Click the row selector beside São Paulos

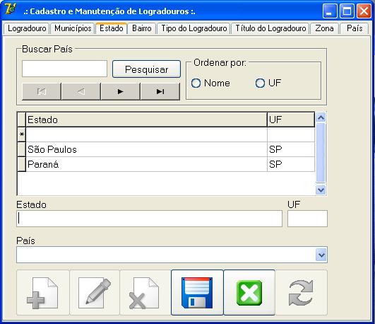(21, 149)
